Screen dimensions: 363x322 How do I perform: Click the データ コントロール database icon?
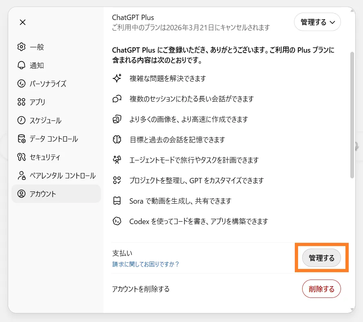coord(22,139)
